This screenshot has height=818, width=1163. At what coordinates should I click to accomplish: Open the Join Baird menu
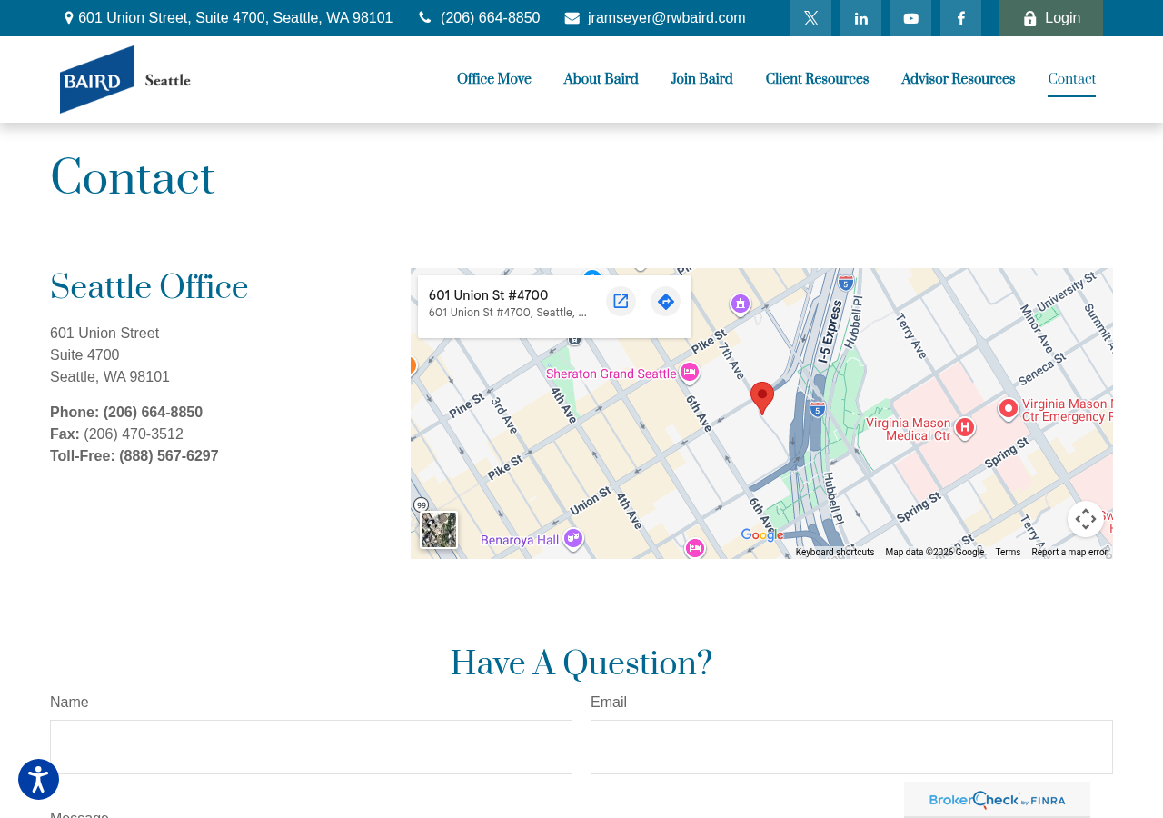pos(701,80)
